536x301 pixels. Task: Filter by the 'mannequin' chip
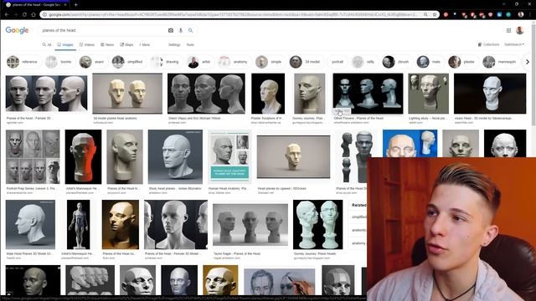[500, 62]
